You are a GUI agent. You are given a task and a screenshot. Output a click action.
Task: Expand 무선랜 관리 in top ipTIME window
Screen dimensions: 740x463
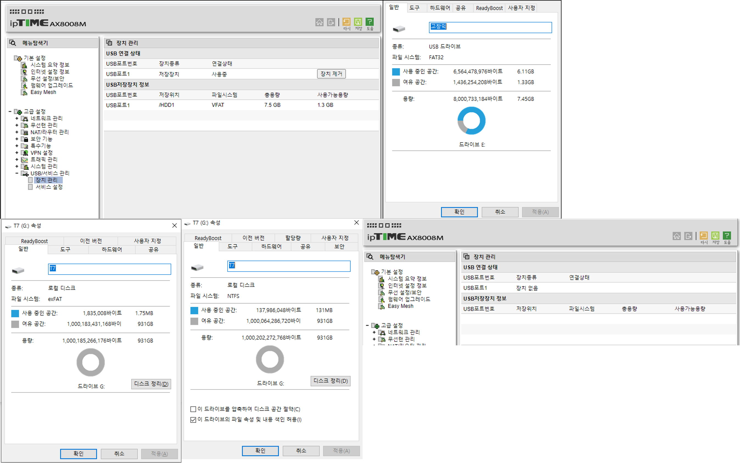[x=17, y=125]
